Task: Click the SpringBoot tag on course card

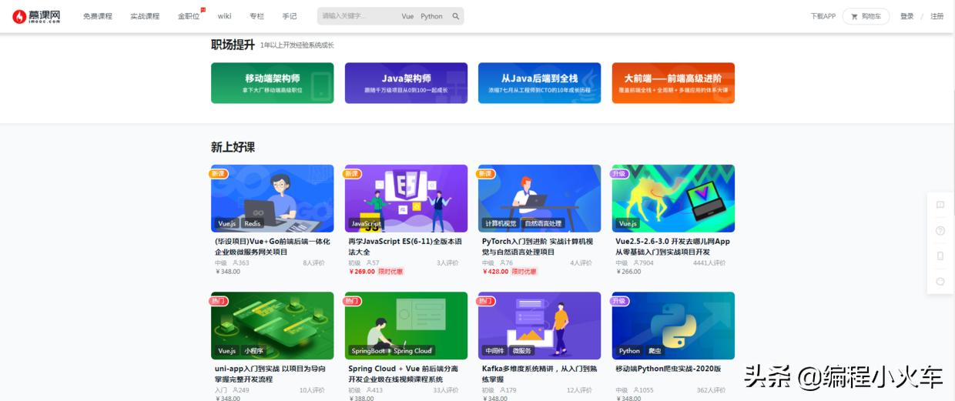Action: click(368, 350)
